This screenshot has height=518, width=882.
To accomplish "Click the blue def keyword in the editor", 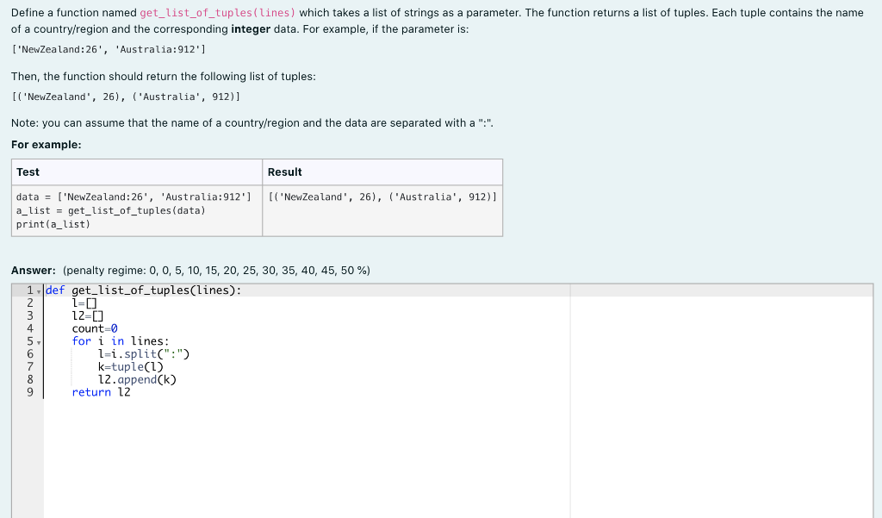I will click(54, 290).
